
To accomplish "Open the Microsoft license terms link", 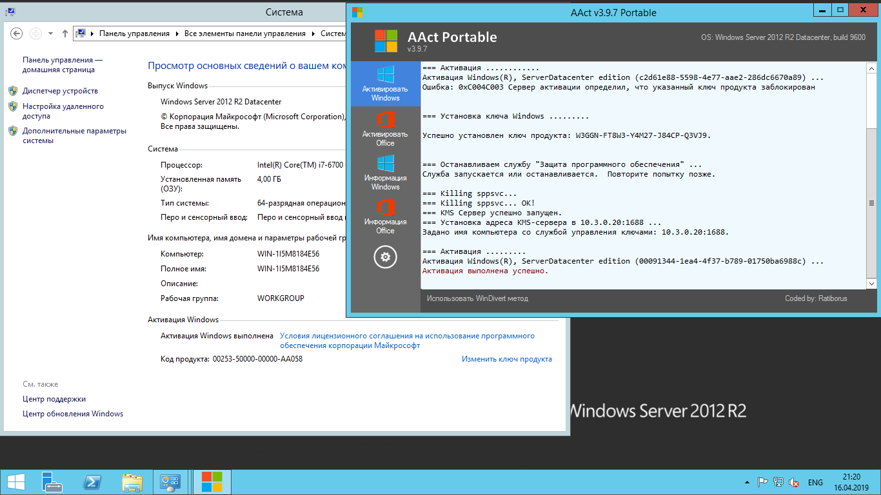I will 407,340.
